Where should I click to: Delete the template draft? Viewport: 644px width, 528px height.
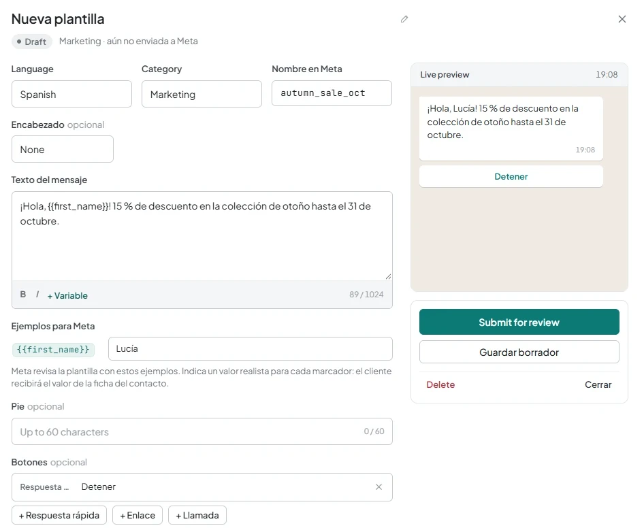click(440, 384)
